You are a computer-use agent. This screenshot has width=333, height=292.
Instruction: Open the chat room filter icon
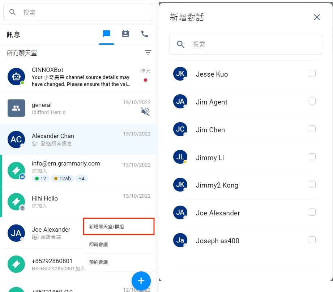coord(148,52)
